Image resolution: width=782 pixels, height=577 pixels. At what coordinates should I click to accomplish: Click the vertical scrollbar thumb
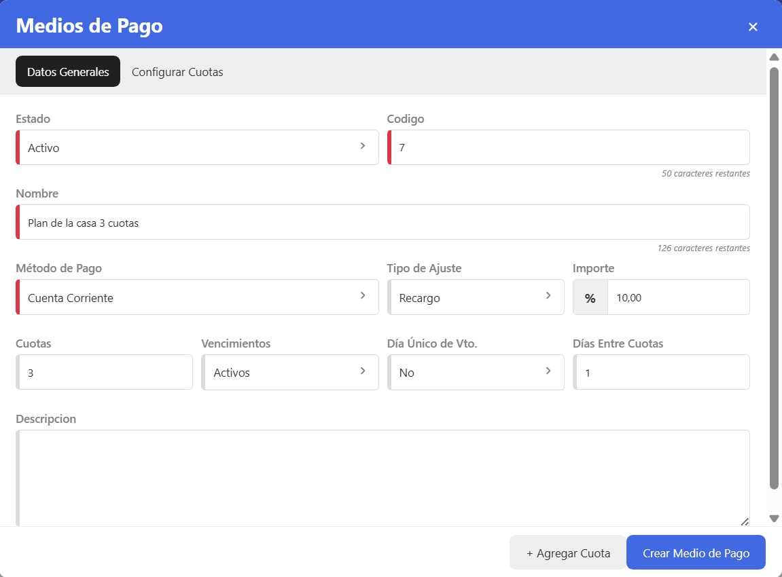[x=774, y=272]
